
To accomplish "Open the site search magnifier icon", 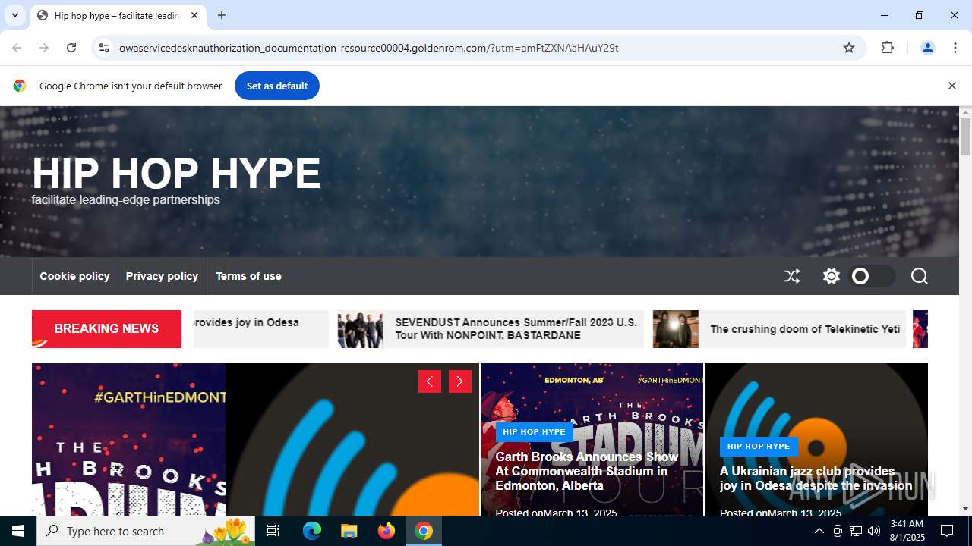I will [919, 276].
